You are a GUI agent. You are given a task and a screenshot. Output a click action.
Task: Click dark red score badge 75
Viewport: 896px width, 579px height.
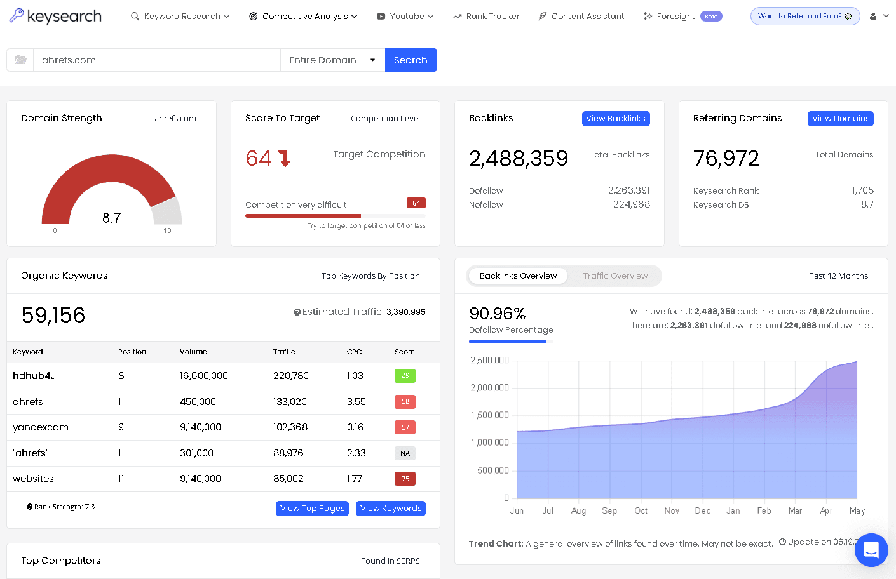point(405,479)
